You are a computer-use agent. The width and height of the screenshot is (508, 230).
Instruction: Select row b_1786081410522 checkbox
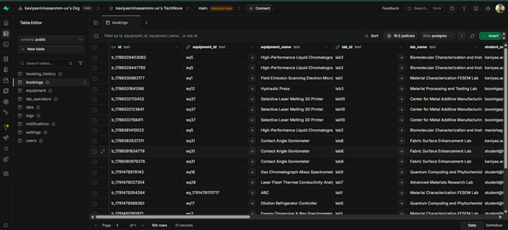(x=95, y=131)
